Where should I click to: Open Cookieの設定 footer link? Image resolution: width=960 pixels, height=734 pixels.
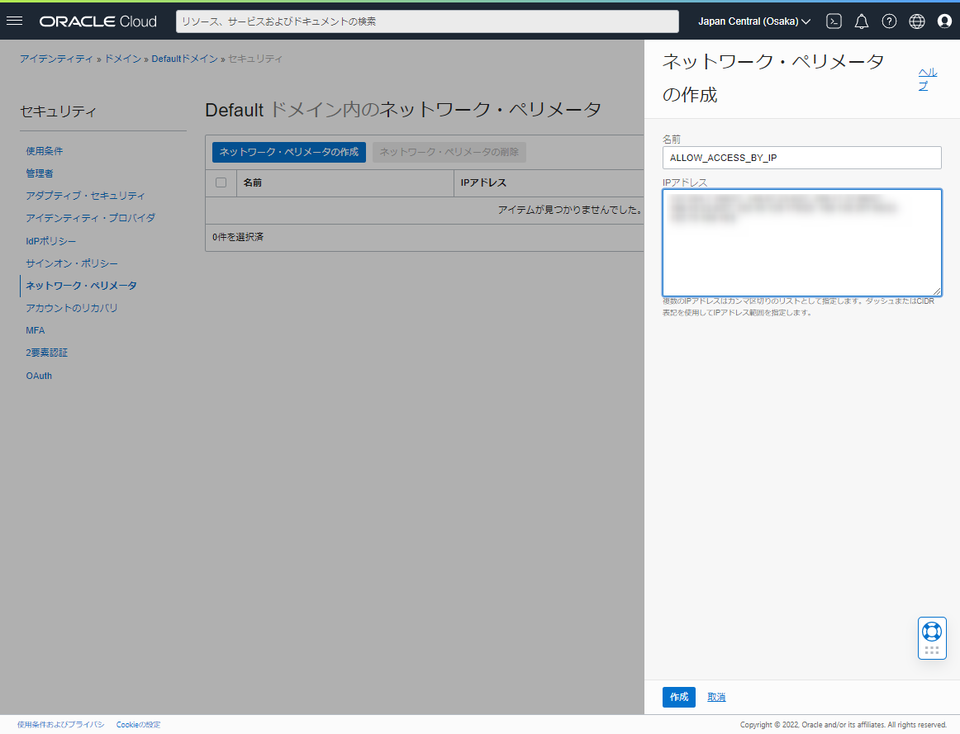point(138,725)
